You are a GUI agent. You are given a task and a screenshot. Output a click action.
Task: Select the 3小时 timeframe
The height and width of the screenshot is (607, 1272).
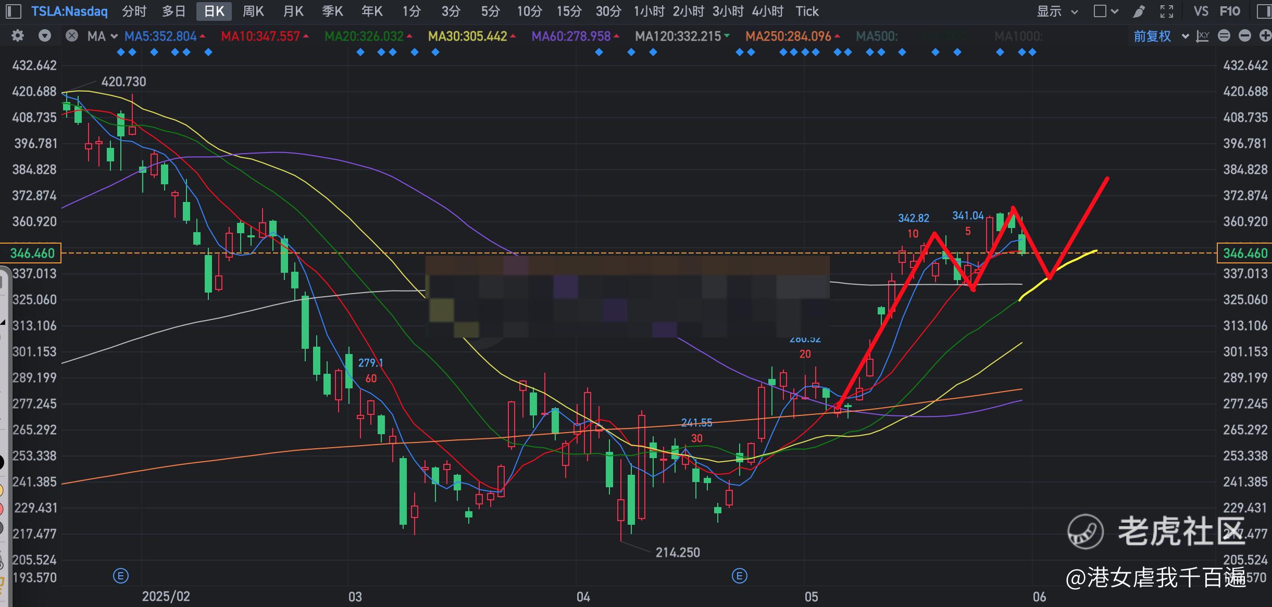[x=728, y=11]
